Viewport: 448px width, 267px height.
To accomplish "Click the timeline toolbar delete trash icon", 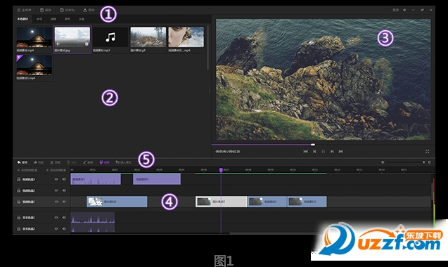I will click(x=72, y=162).
